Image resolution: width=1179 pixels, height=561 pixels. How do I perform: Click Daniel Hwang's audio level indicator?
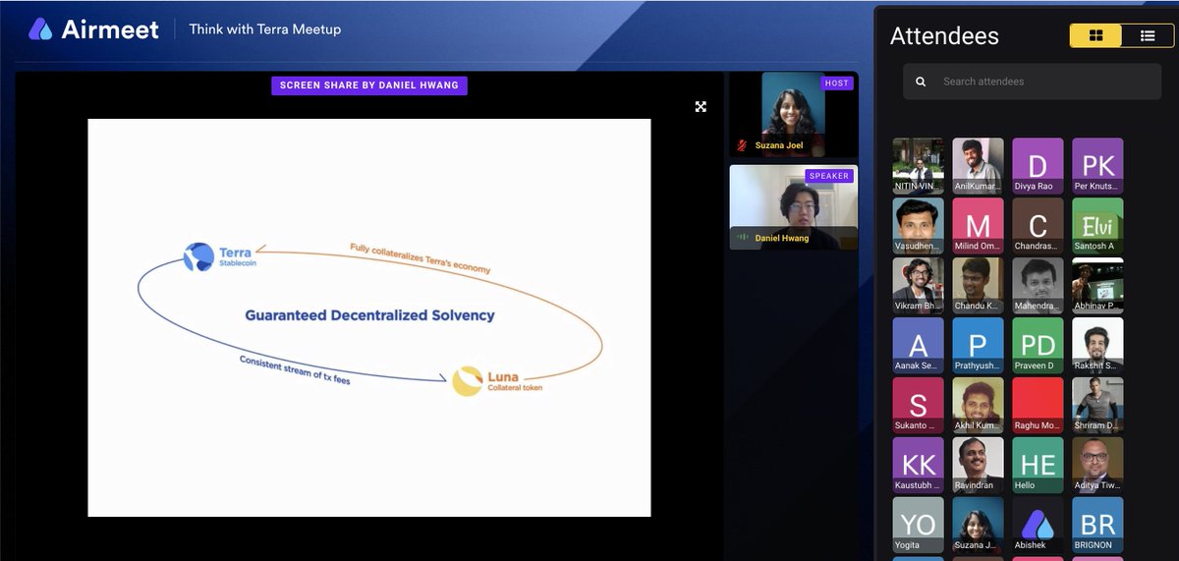(x=743, y=238)
